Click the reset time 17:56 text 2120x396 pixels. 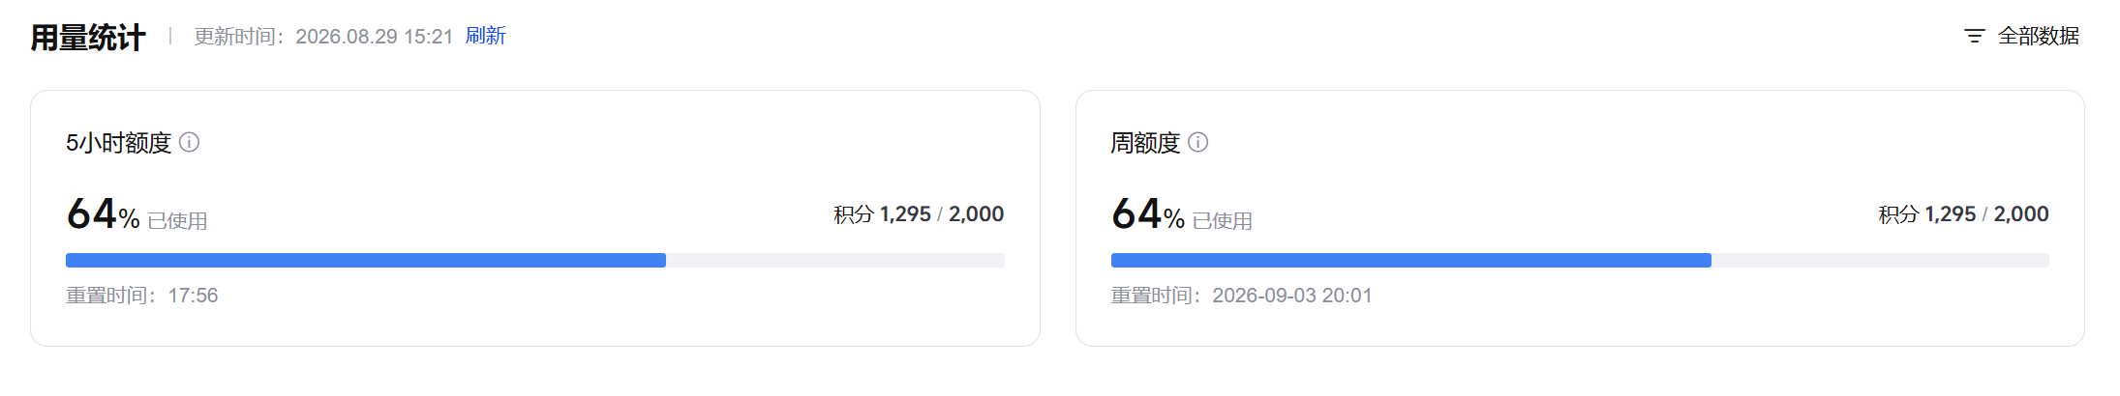(x=193, y=296)
